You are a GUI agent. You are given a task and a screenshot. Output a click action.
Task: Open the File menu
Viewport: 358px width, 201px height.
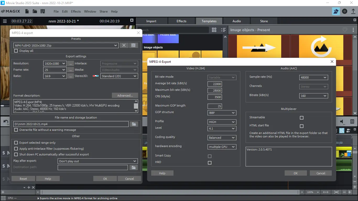tap(56, 12)
